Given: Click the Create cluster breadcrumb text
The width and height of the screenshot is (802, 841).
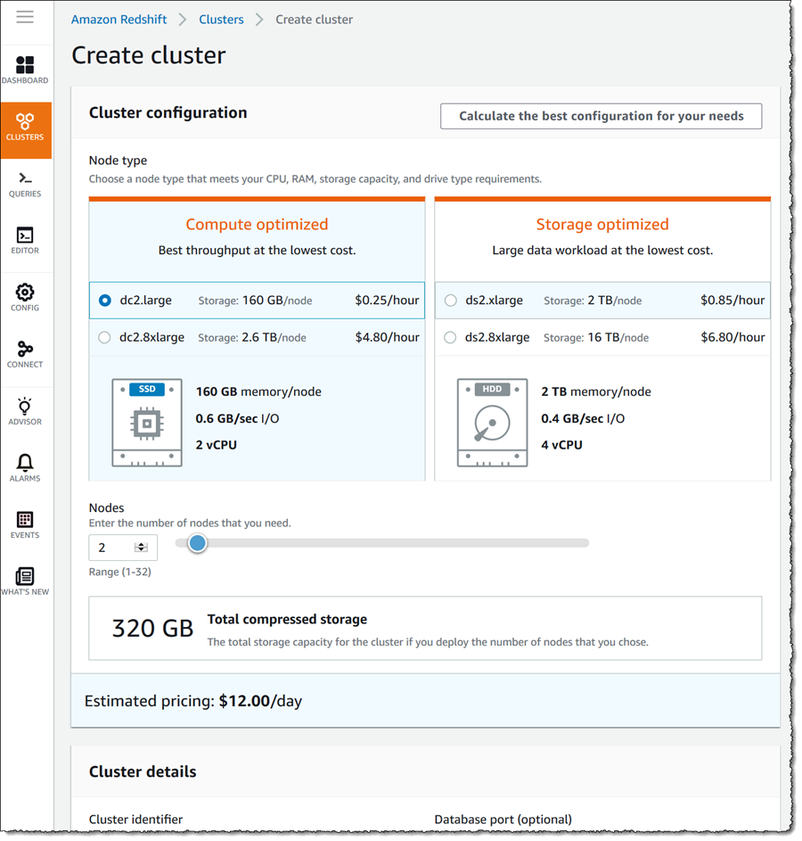Looking at the screenshot, I should (315, 20).
